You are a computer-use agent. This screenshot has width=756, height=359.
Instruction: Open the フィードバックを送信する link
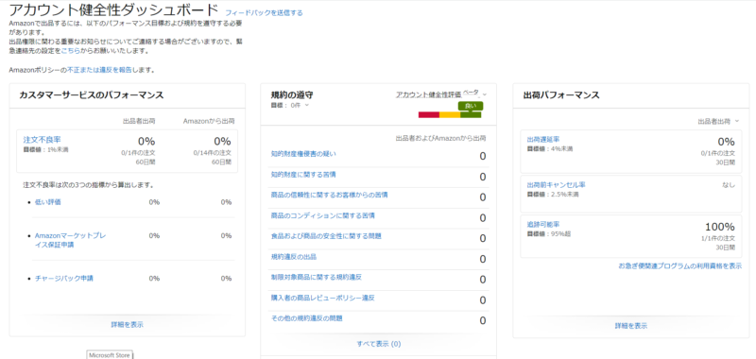265,13
